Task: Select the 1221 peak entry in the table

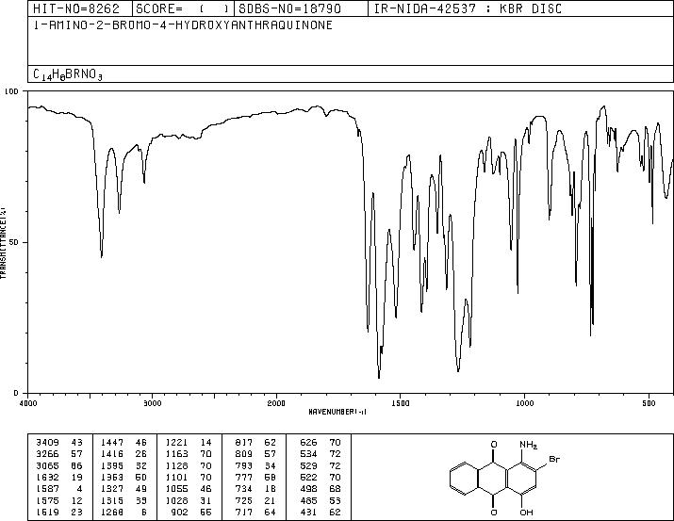Action: tap(189, 443)
